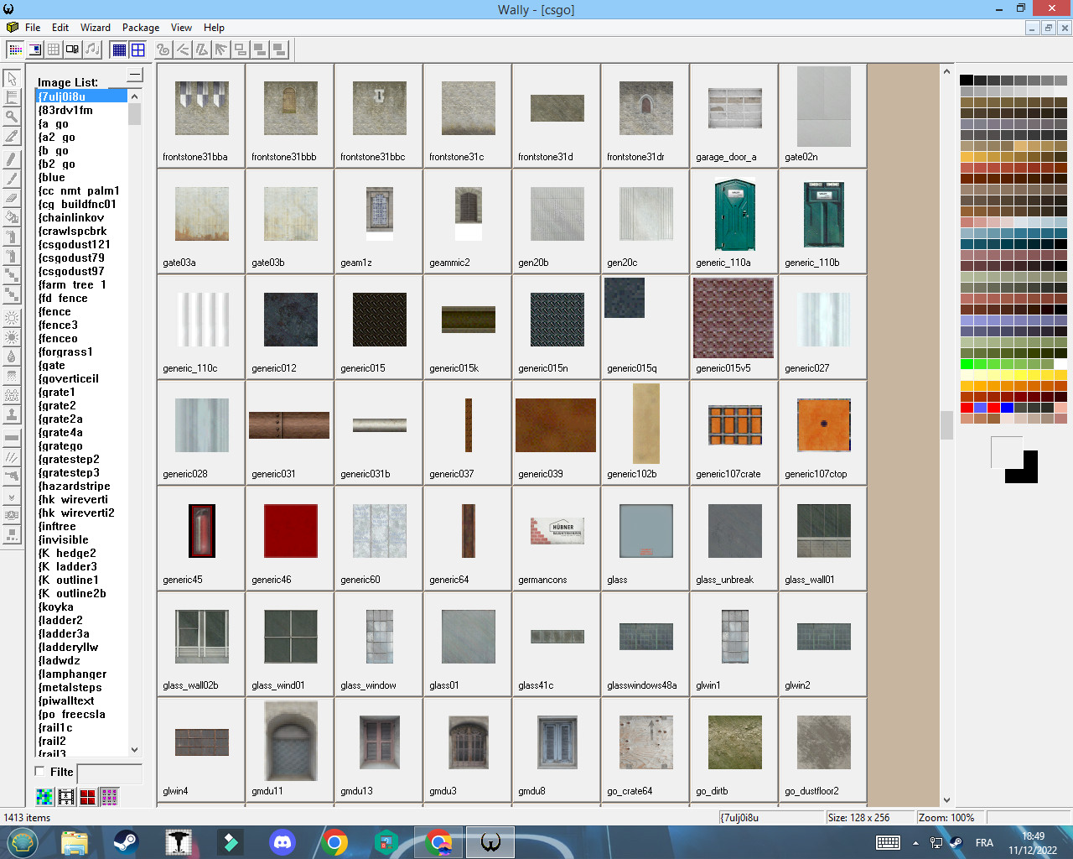Screen dimensions: 1073x859
Task: Open the Edit menu
Action: [60, 28]
